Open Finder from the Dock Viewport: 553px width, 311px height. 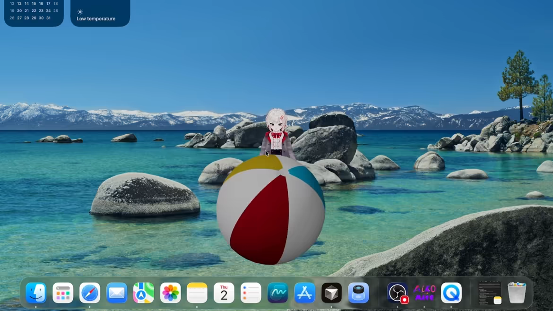point(36,293)
